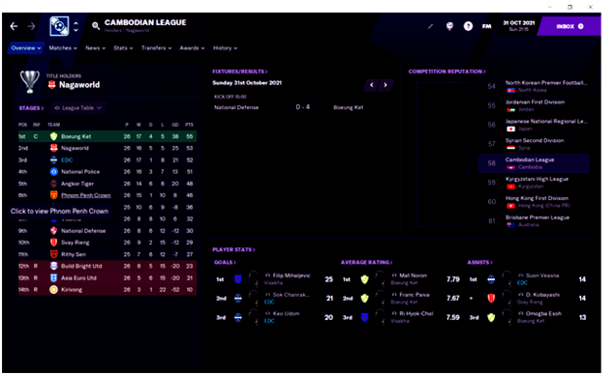
Task: Open the Inbox button
Action: pos(569,26)
